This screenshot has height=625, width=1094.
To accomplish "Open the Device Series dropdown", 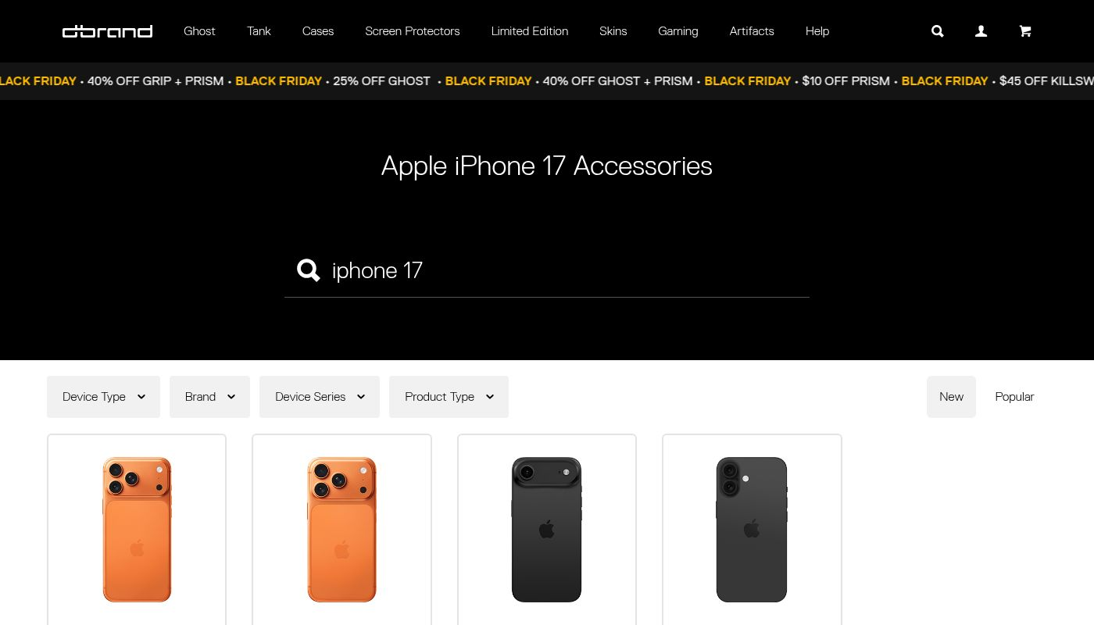I will pos(320,397).
